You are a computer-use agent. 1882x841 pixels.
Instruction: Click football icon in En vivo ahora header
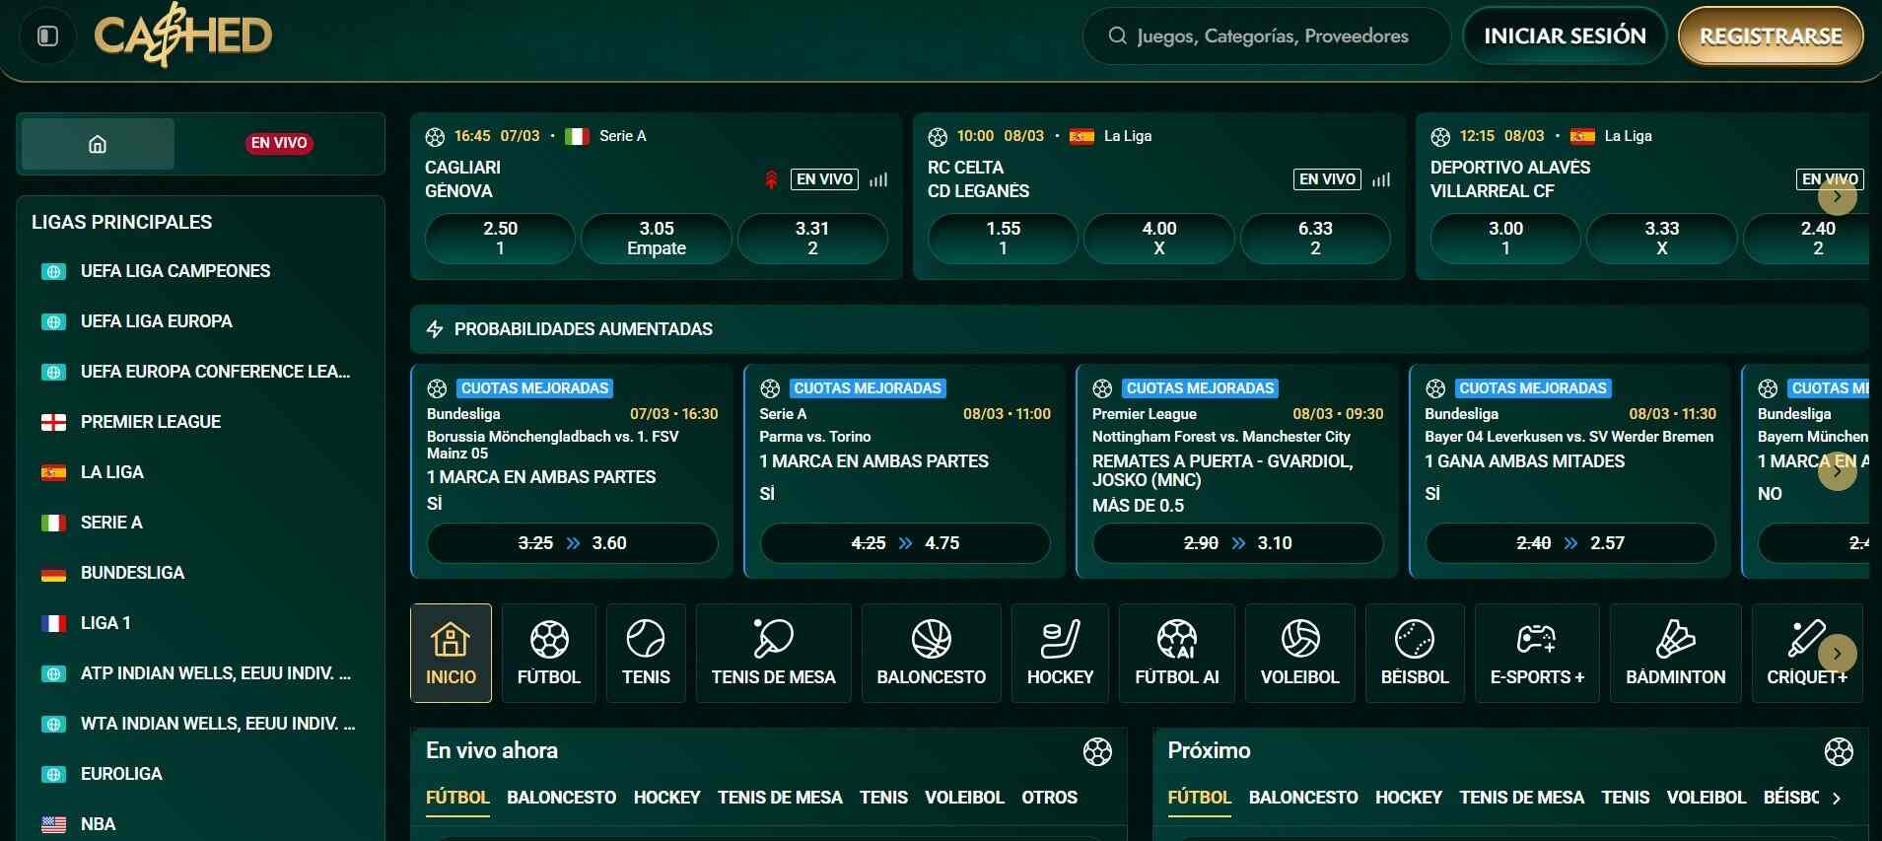point(1096,751)
